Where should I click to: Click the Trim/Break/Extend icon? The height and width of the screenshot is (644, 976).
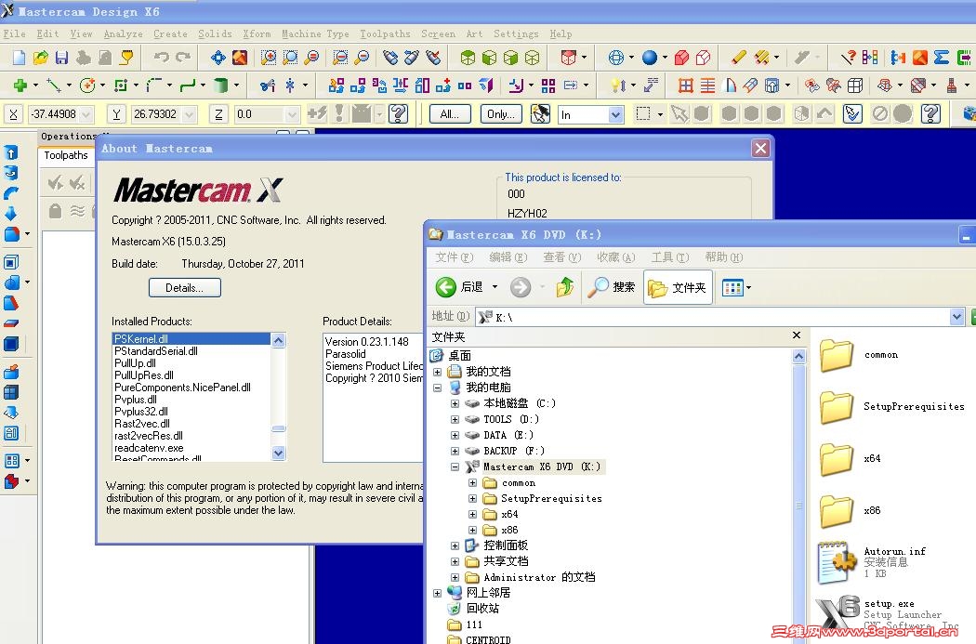(x=269, y=85)
